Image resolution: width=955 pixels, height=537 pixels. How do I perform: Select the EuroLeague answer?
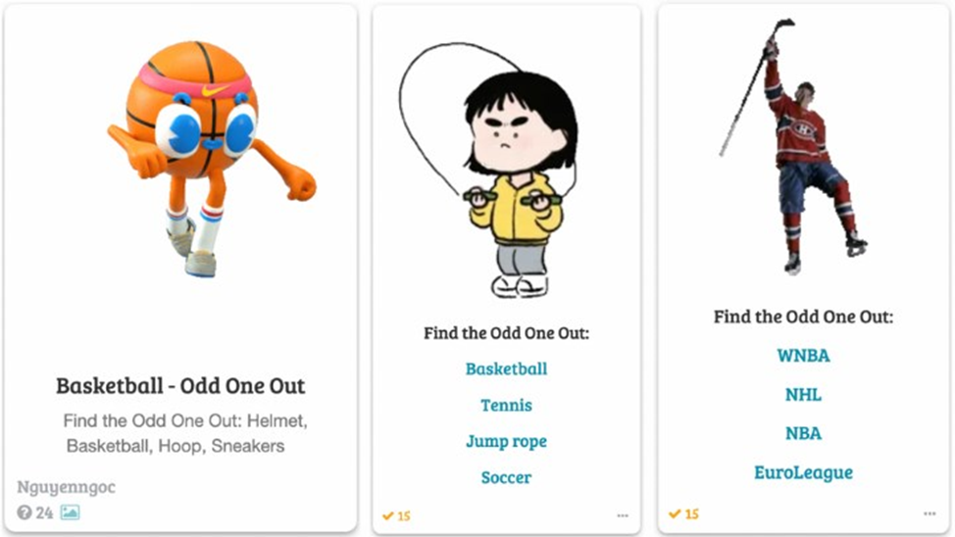coord(803,472)
